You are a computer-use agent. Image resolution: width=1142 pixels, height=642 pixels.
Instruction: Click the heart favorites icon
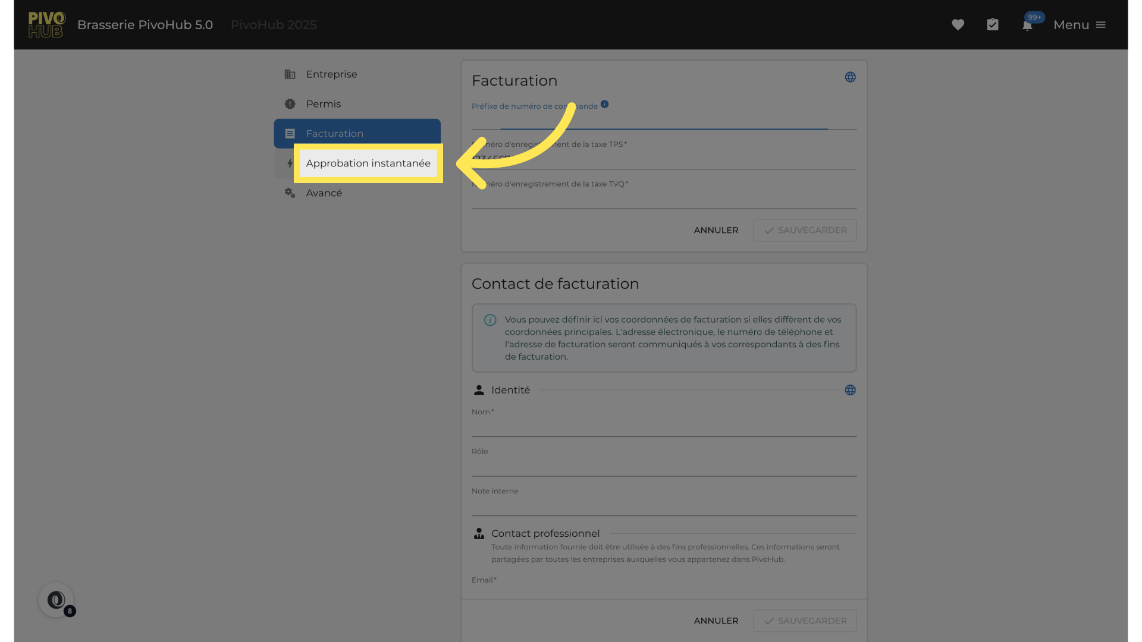coord(958,25)
